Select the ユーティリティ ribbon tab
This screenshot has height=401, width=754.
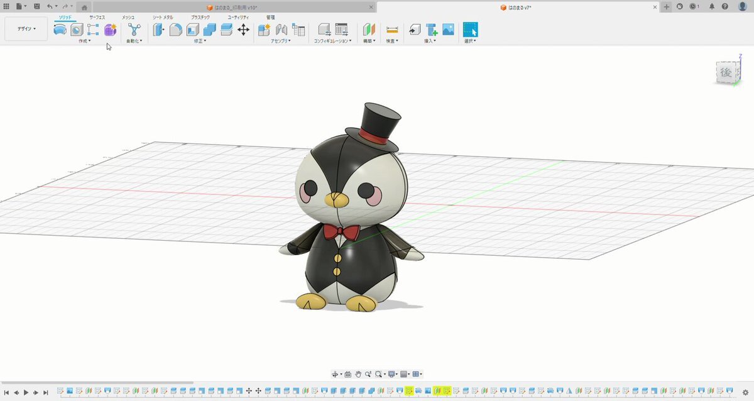[x=238, y=18]
